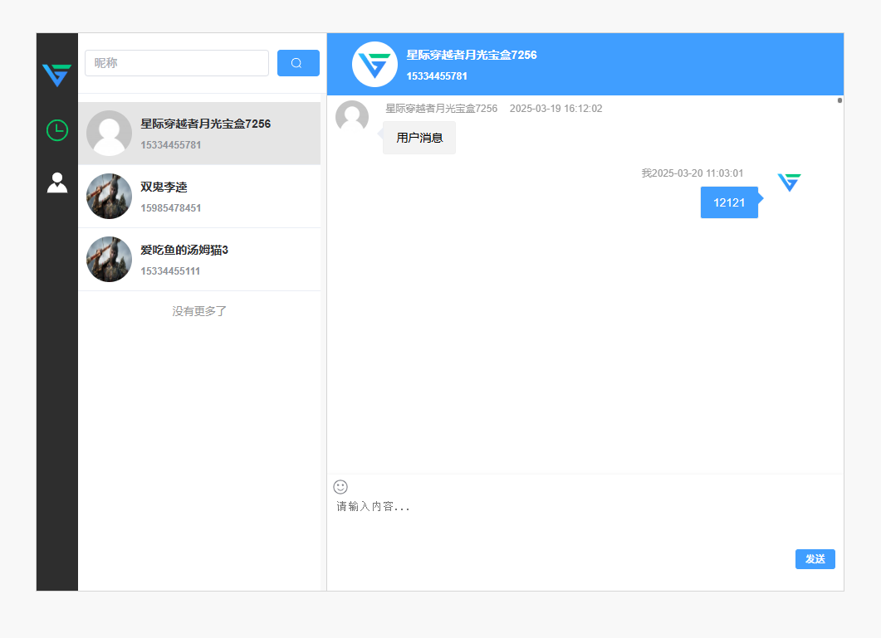
Task: Open the emoji picker smiley icon
Action: [x=340, y=487]
